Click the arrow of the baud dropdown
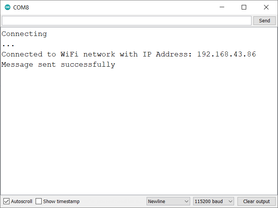This screenshot has width=278, height=208. pyautogui.click(x=230, y=201)
